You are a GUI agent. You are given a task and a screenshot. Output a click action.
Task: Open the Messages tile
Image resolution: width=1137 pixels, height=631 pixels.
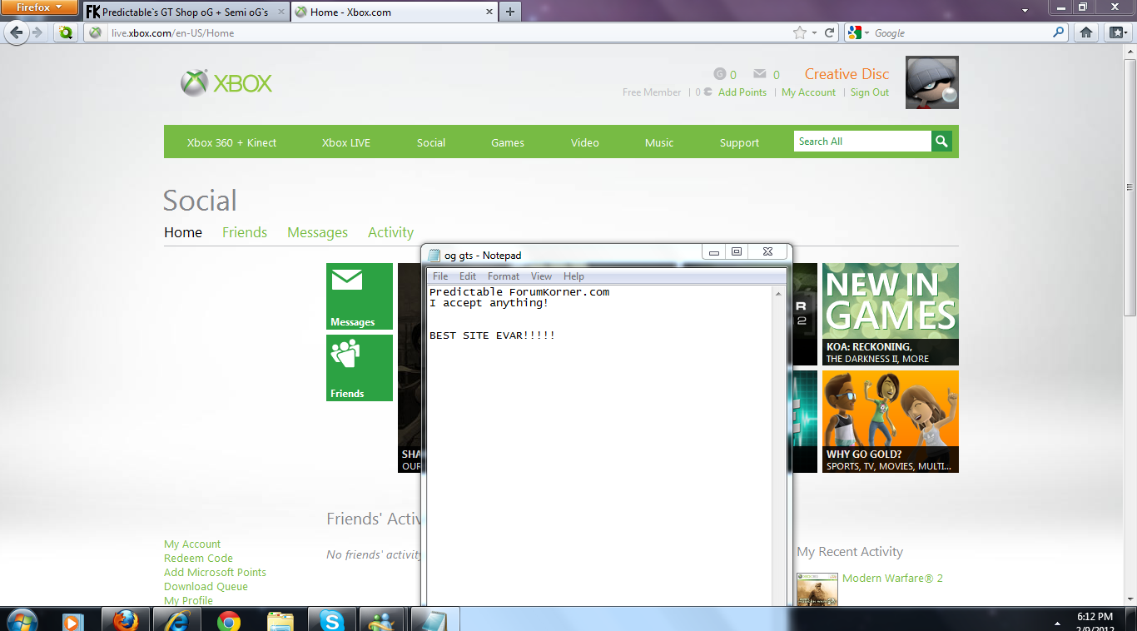360,296
